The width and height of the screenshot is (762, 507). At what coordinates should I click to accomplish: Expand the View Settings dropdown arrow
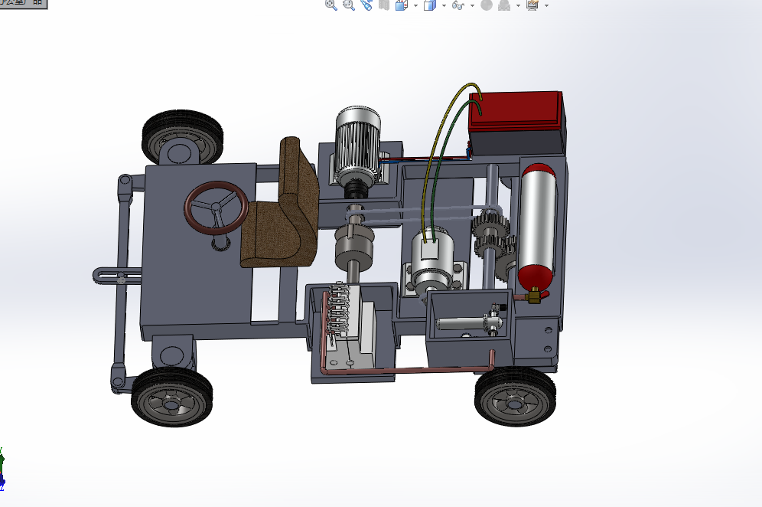click(x=547, y=5)
